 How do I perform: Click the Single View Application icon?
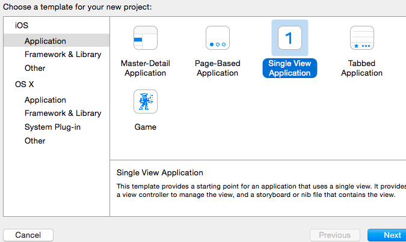(289, 38)
